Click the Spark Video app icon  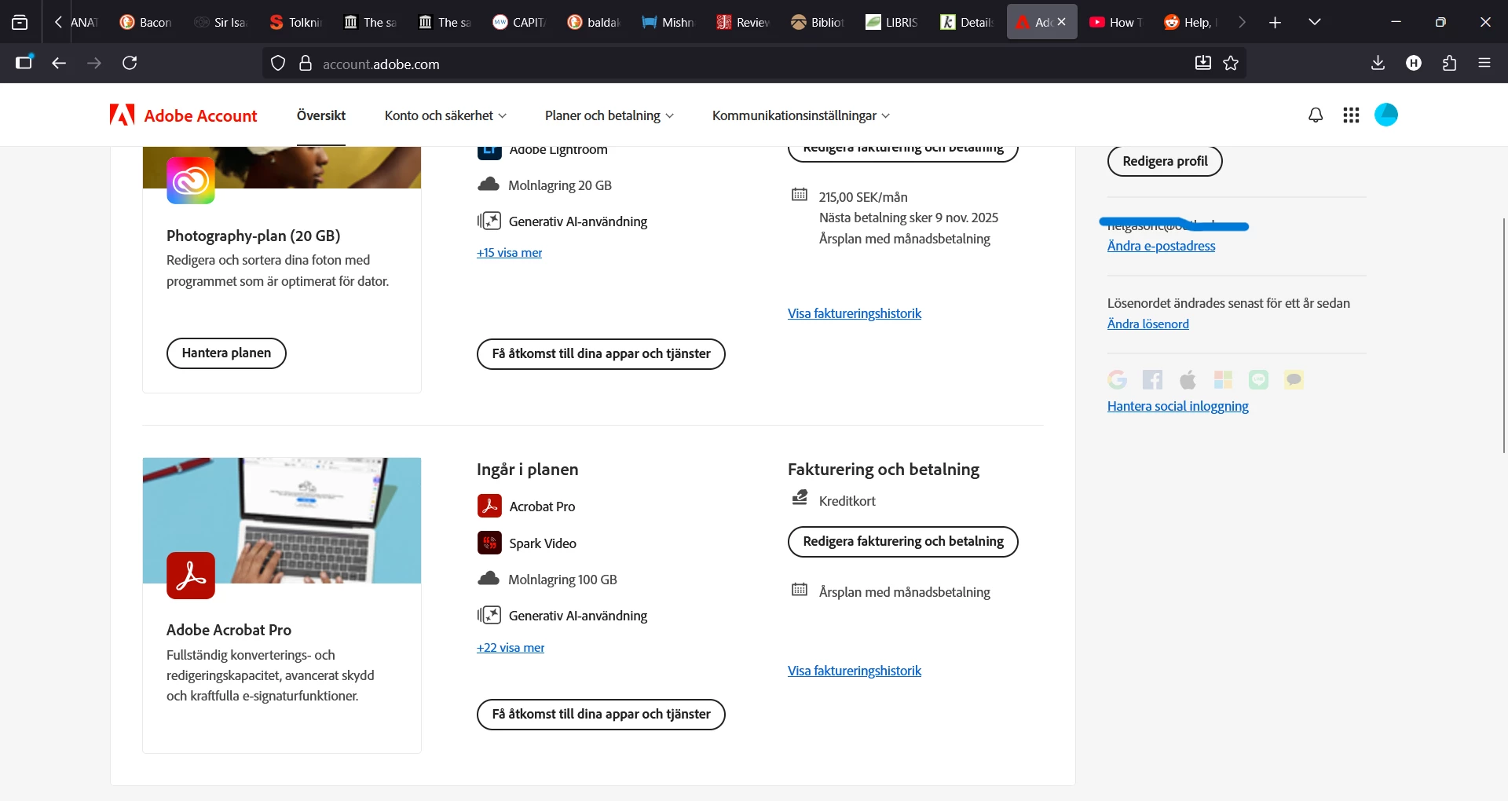click(489, 543)
